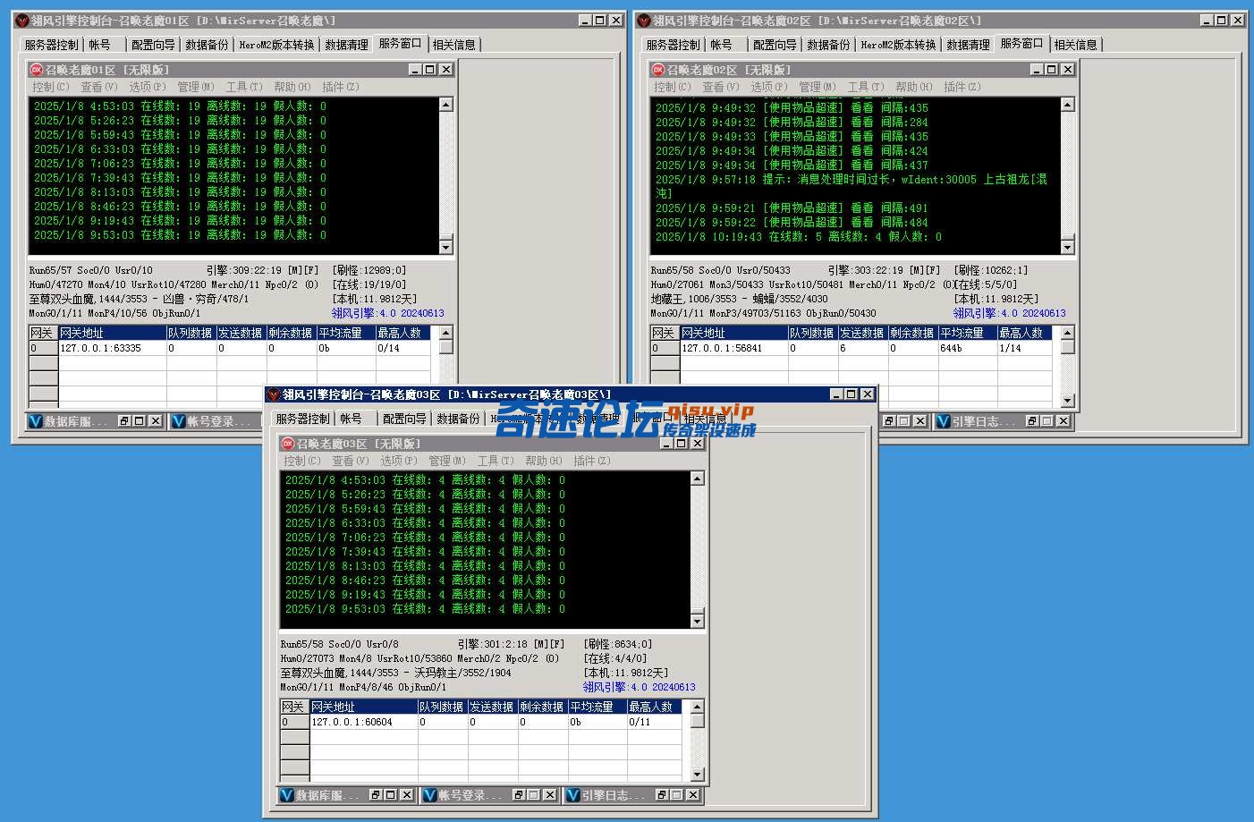Click the 03区 log scroll-down arrow

point(697,621)
